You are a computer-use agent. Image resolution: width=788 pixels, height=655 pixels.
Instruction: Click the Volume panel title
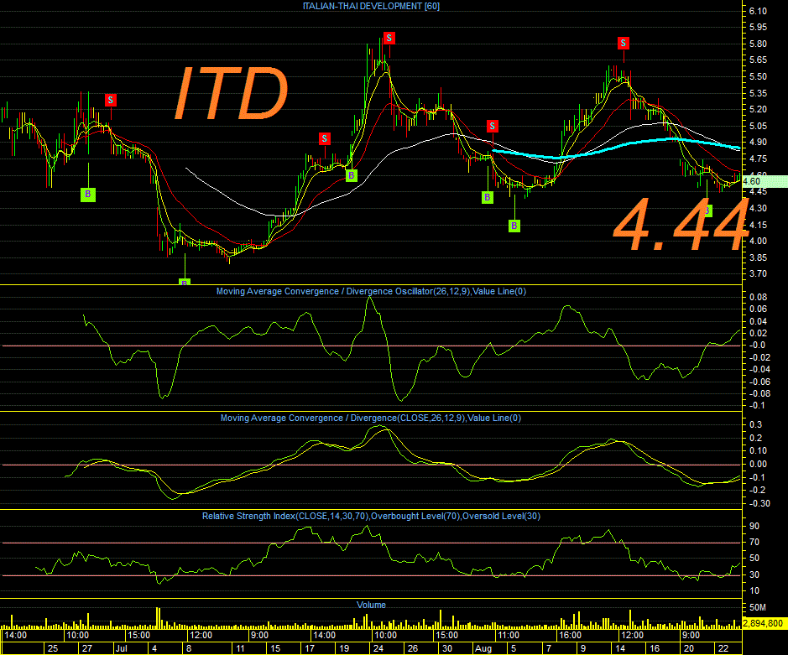(x=371, y=605)
